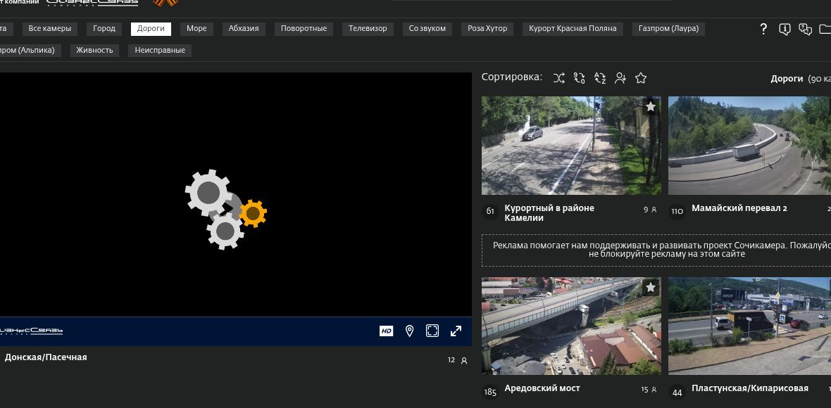This screenshot has width=831, height=408.
Task: Open the Мамайский перевал 2 thumbnail
Action: pos(749,146)
